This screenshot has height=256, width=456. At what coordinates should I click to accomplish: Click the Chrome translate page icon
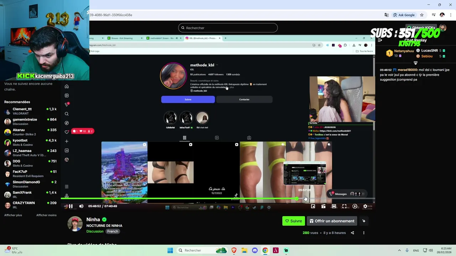(387, 15)
